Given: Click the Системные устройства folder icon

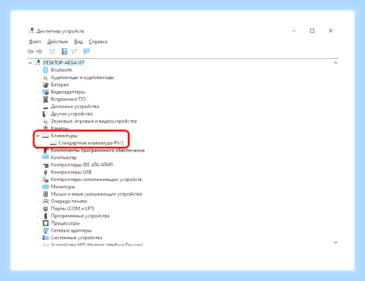Looking at the screenshot, I should pyautogui.click(x=46, y=237).
